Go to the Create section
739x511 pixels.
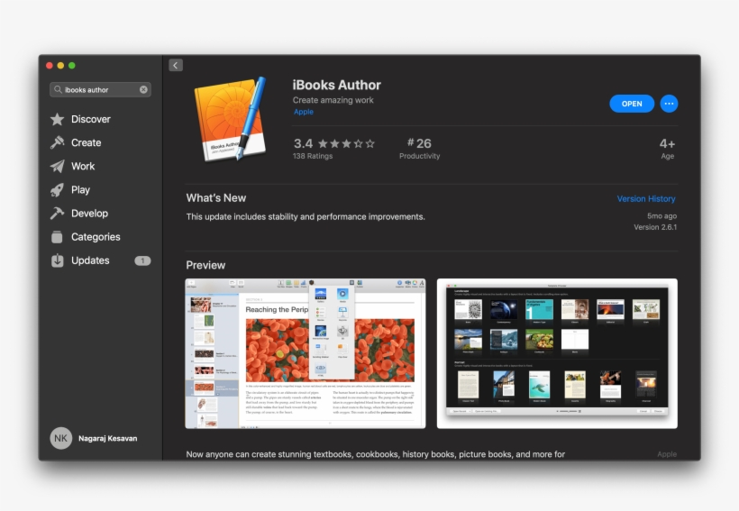coord(87,142)
